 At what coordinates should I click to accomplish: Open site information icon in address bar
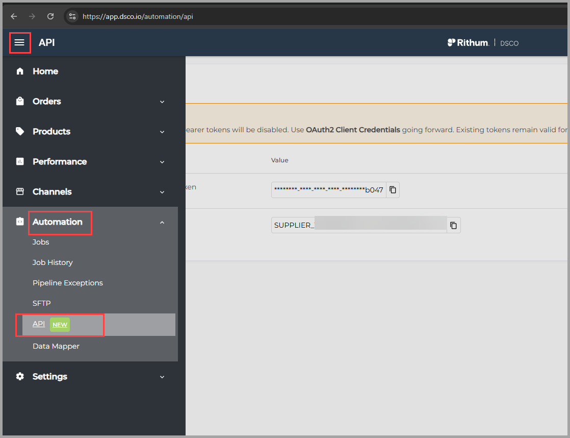point(72,16)
